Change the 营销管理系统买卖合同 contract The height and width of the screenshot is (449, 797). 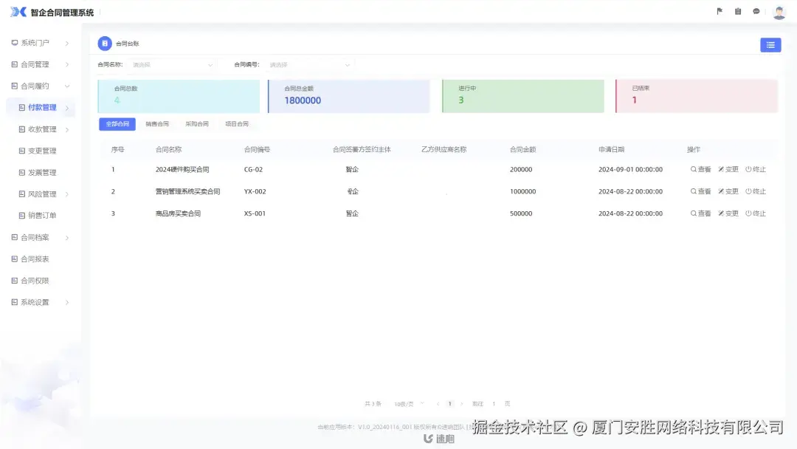pyautogui.click(x=728, y=191)
